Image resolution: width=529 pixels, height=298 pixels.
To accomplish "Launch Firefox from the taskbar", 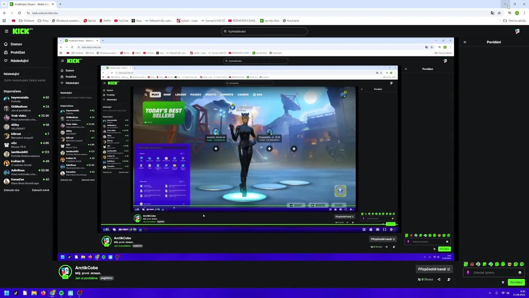I will pyautogui.click(x=43, y=293).
